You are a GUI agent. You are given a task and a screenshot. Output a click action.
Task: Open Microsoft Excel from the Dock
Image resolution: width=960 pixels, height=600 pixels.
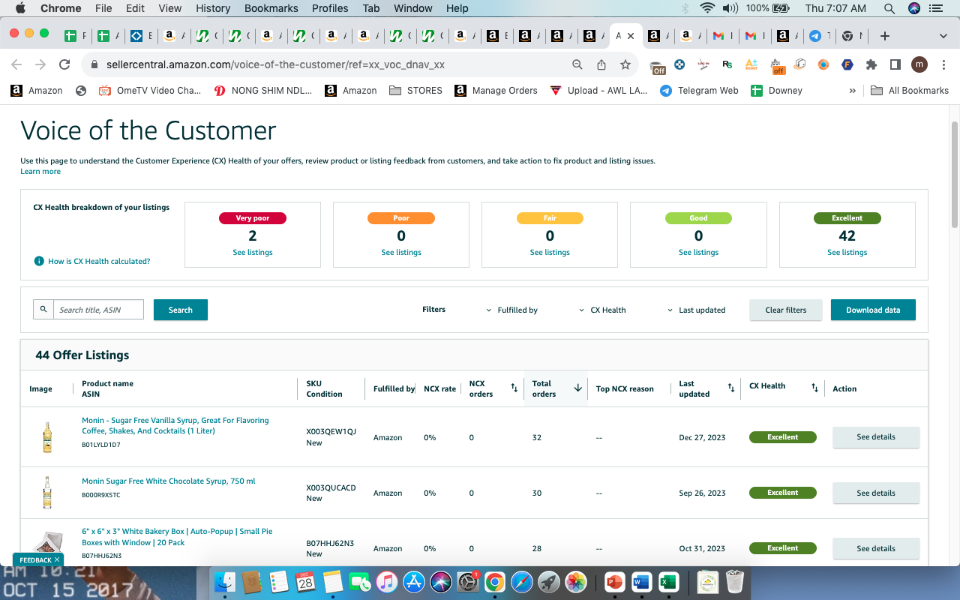[668, 582]
